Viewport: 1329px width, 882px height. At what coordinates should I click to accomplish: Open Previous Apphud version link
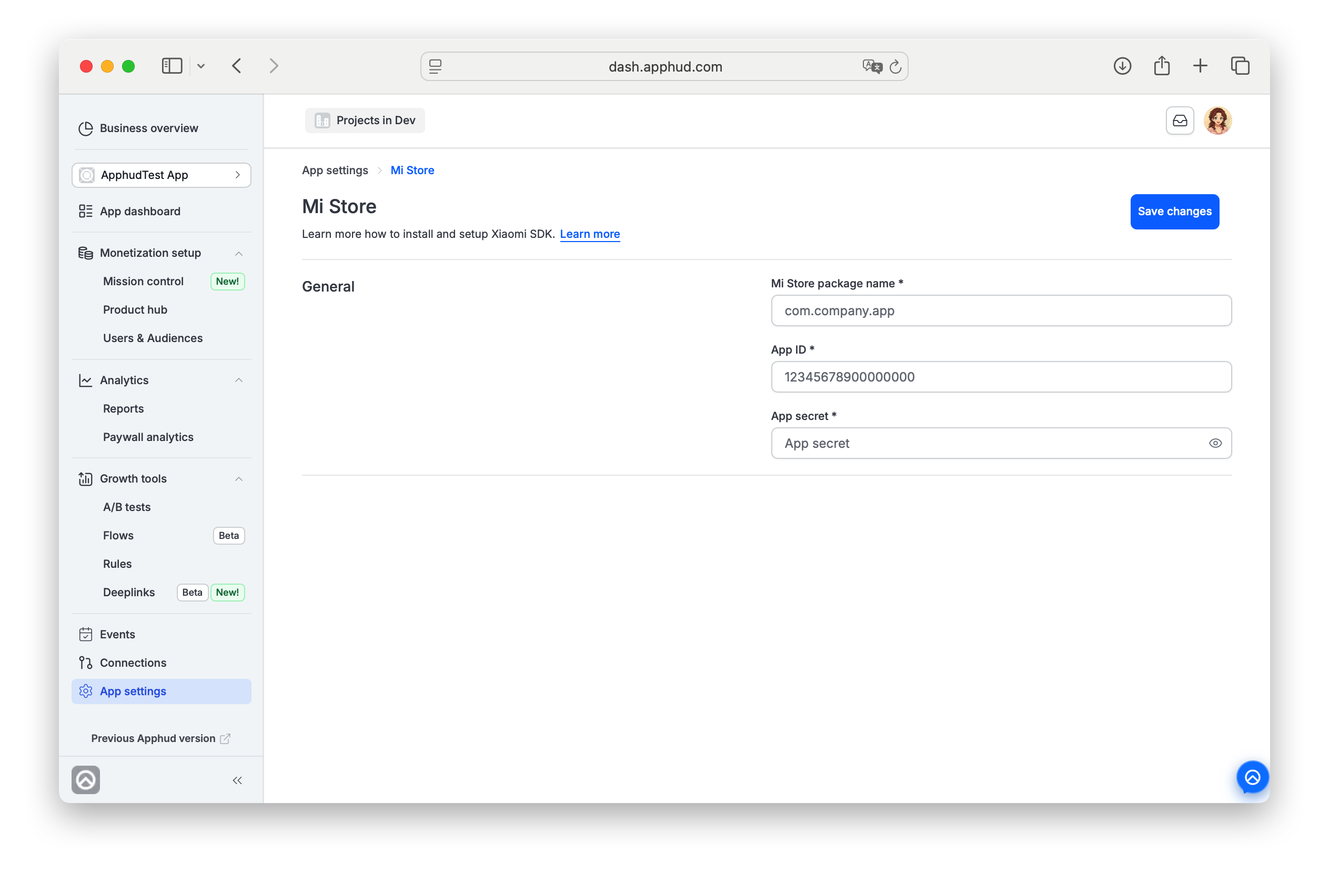(x=161, y=738)
